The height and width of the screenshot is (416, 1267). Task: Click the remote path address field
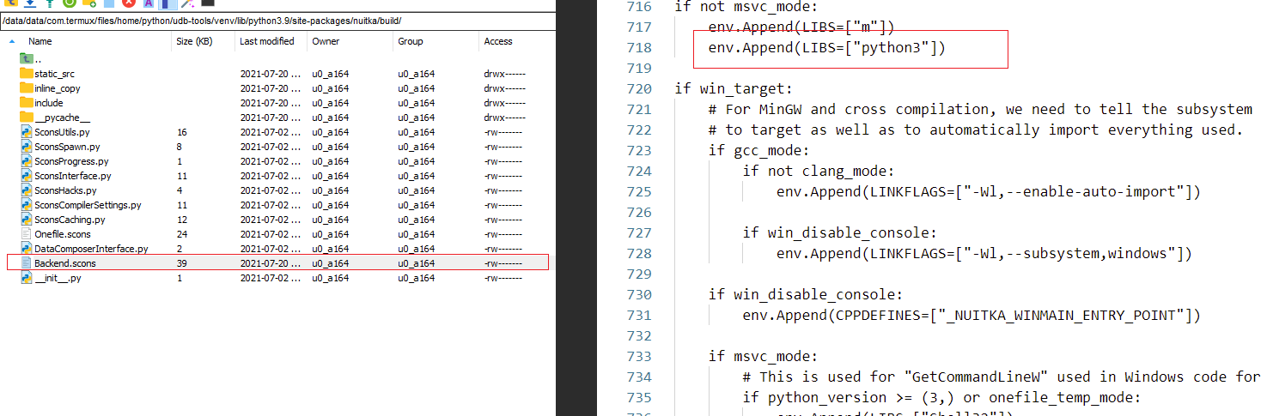(277, 21)
